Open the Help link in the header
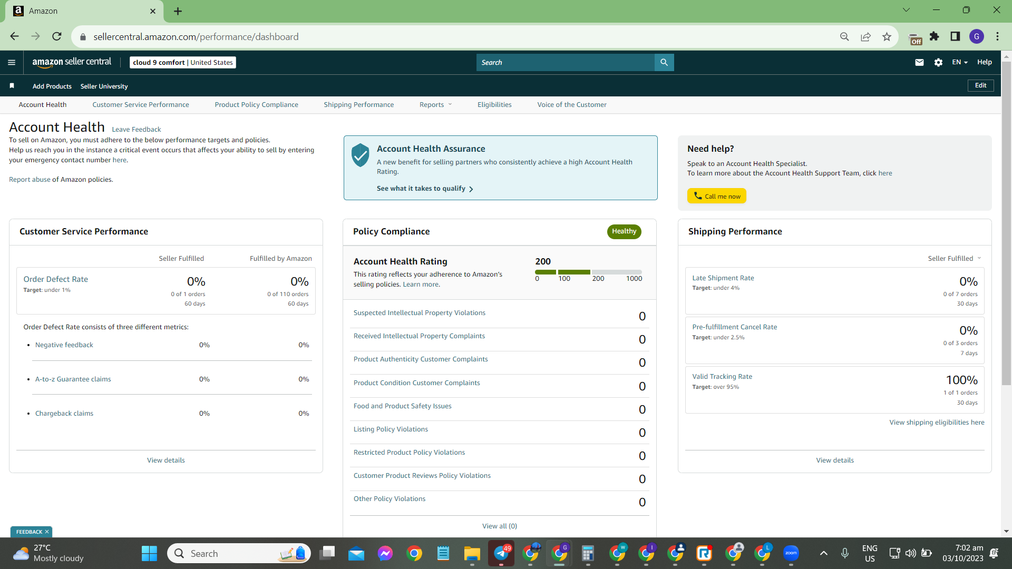This screenshot has width=1012, height=569. pos(985,62)
